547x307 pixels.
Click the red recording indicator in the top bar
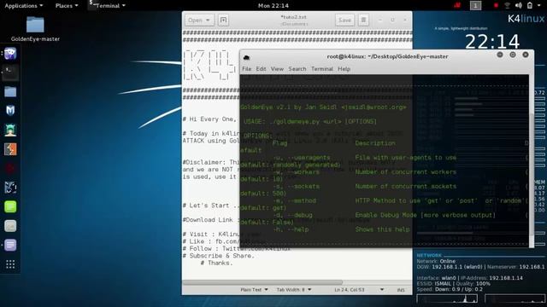(496, 6)
